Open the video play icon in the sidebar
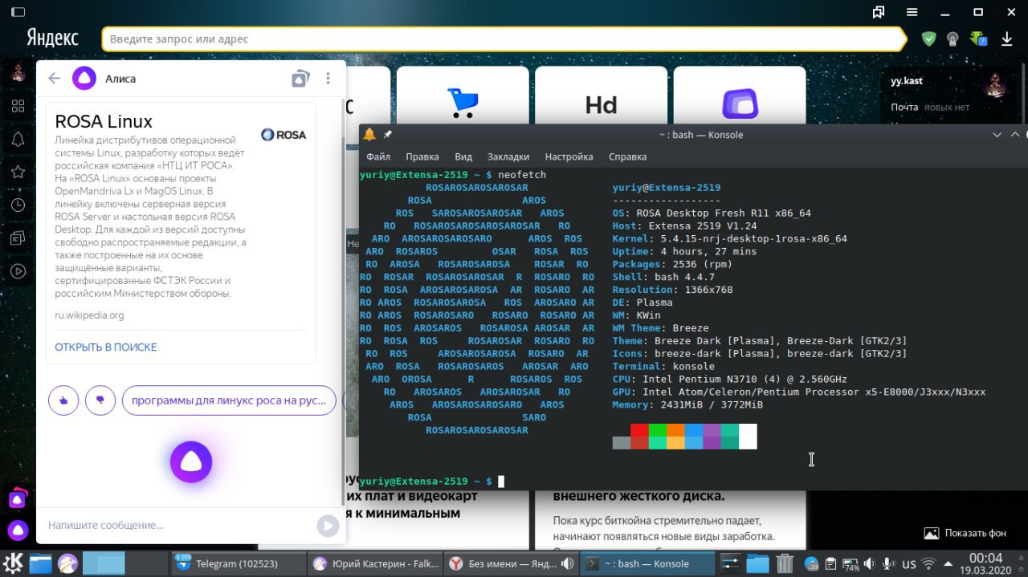 pyautogui.click(x=18, y=271)
